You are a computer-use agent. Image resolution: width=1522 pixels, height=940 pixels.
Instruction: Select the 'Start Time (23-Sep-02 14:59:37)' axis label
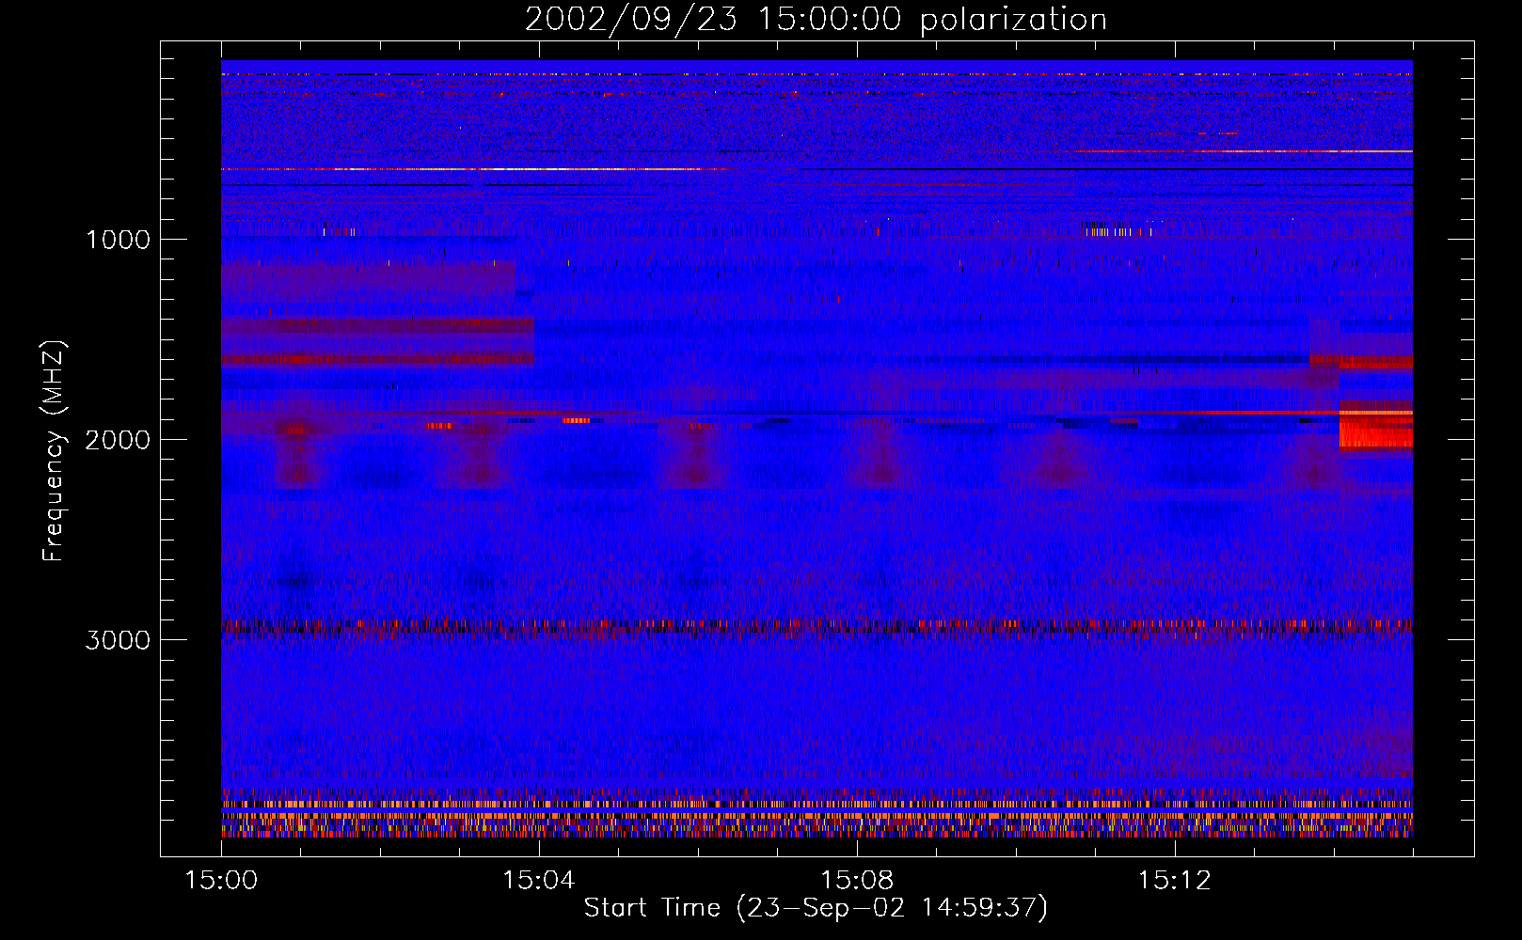[816, 908]
